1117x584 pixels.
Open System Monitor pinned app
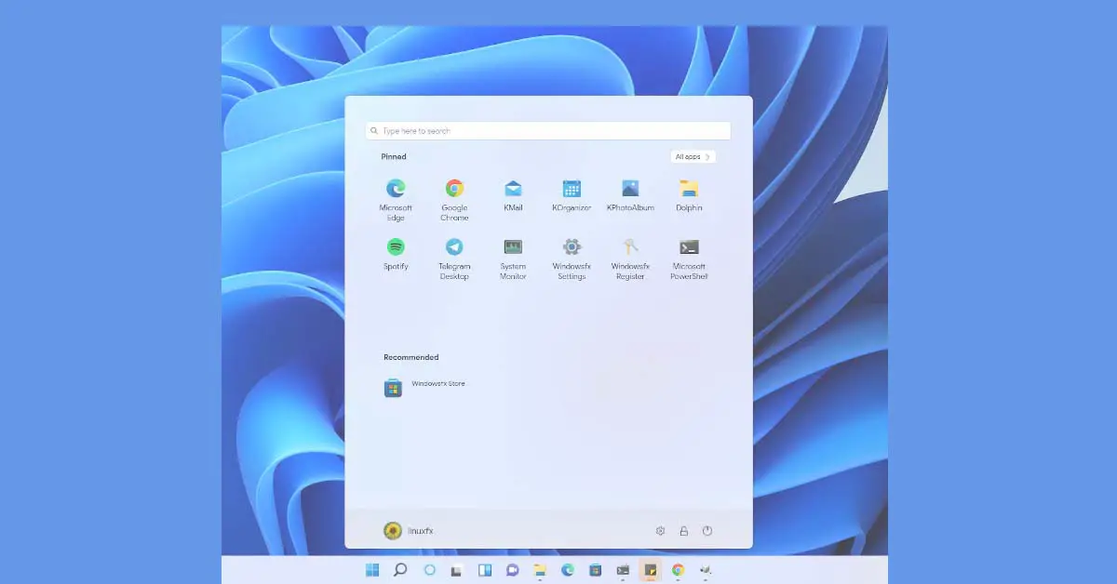[513, 259]
